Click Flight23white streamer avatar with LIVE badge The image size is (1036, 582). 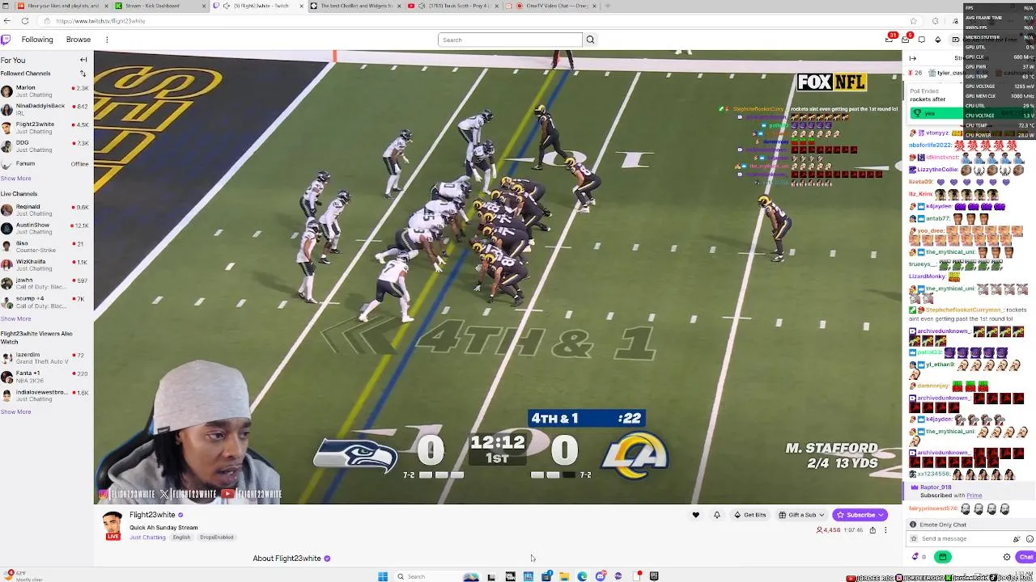coord(113,525)
